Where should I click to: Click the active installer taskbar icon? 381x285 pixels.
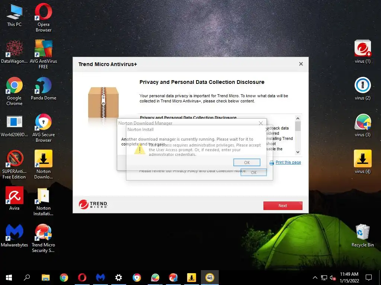pyautogui.click(x=210, y=278)
